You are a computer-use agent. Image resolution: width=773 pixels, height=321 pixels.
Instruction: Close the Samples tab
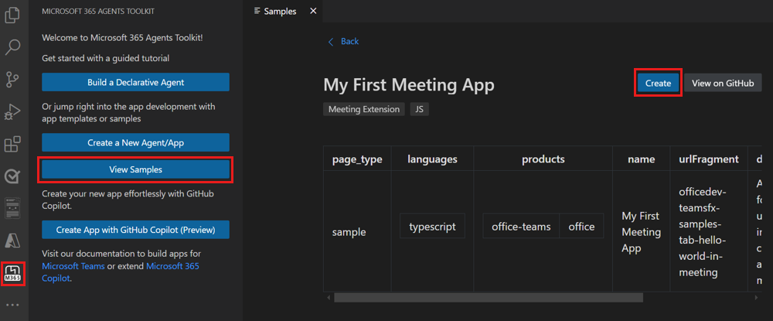pos(312,11)
